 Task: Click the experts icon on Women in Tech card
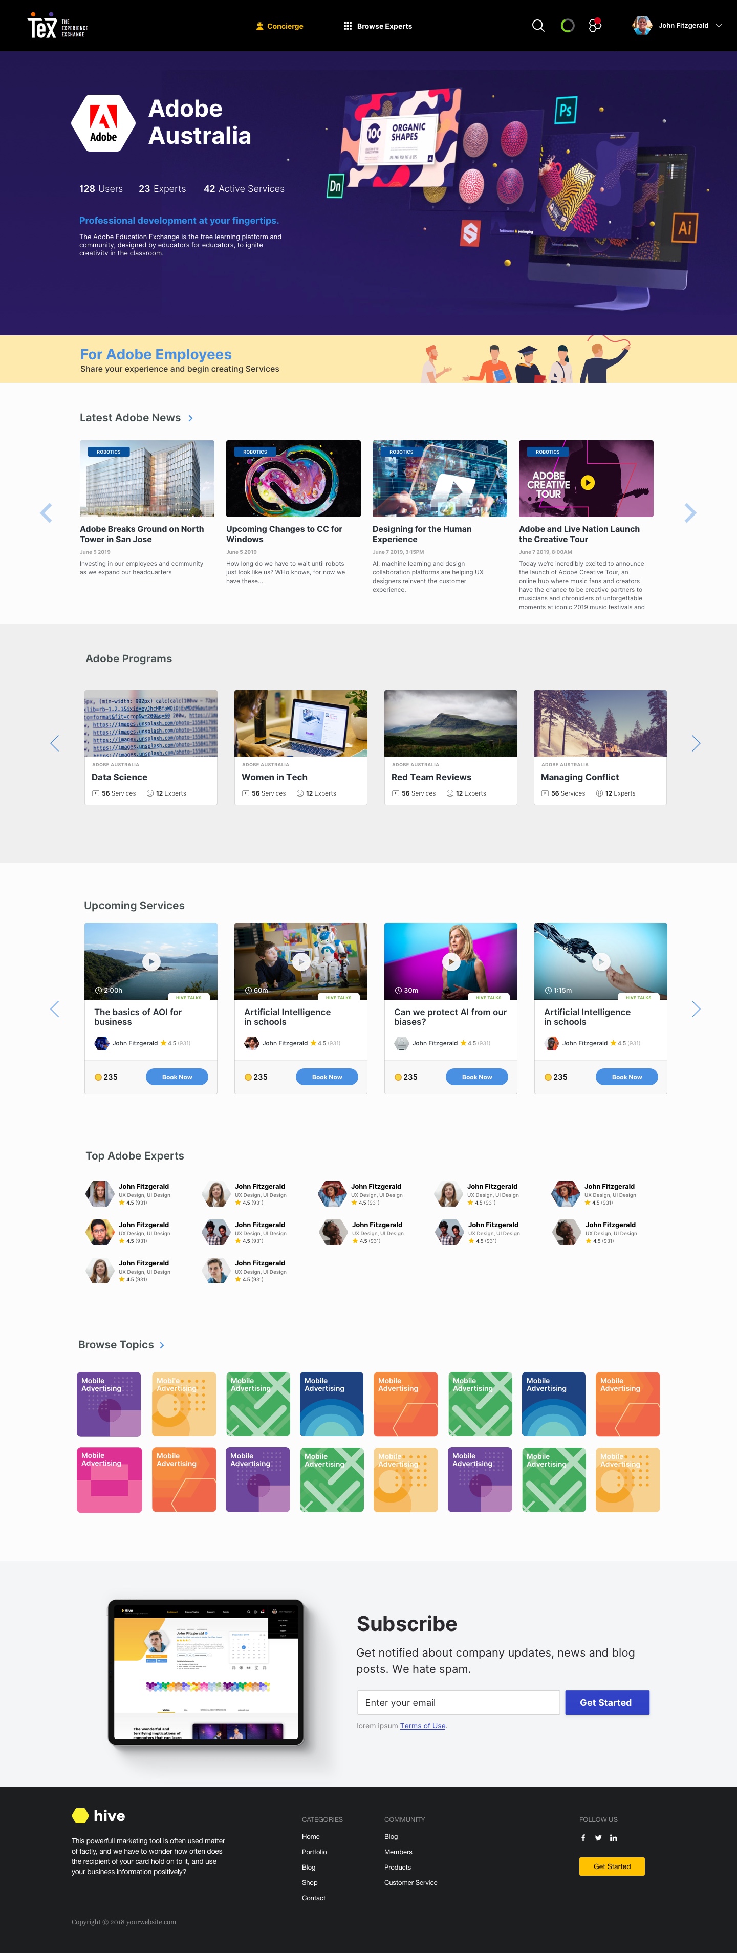coord(300,793)
